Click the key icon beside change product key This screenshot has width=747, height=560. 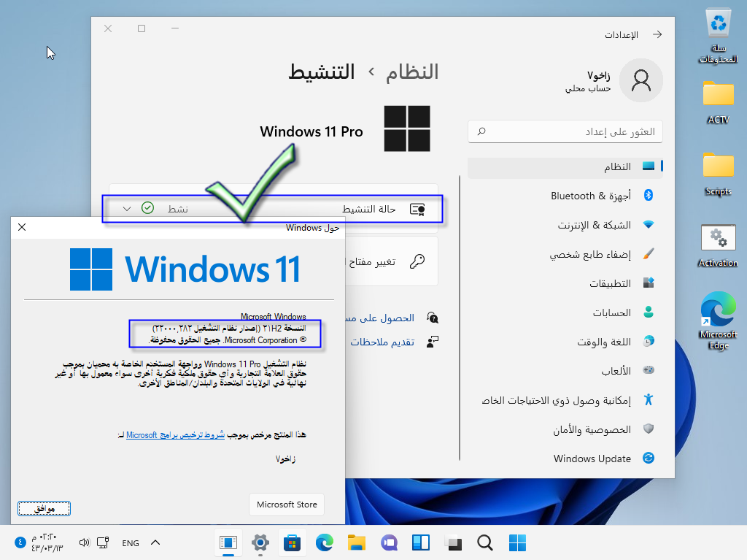[x=417, y=261]
